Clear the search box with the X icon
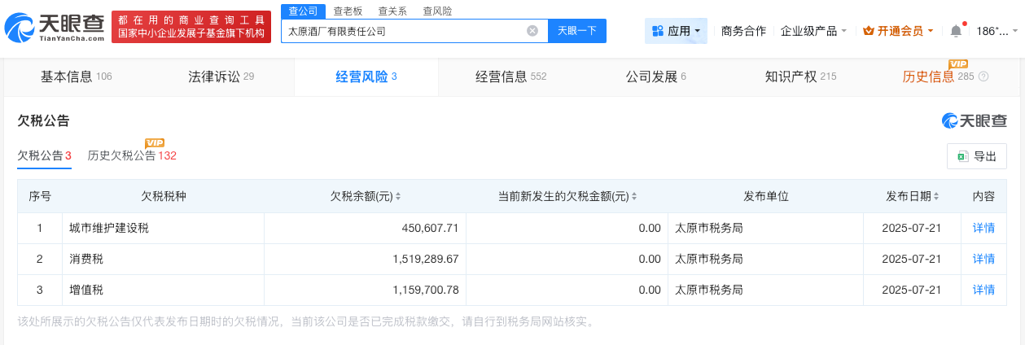1025x345 pixels. 532,31
